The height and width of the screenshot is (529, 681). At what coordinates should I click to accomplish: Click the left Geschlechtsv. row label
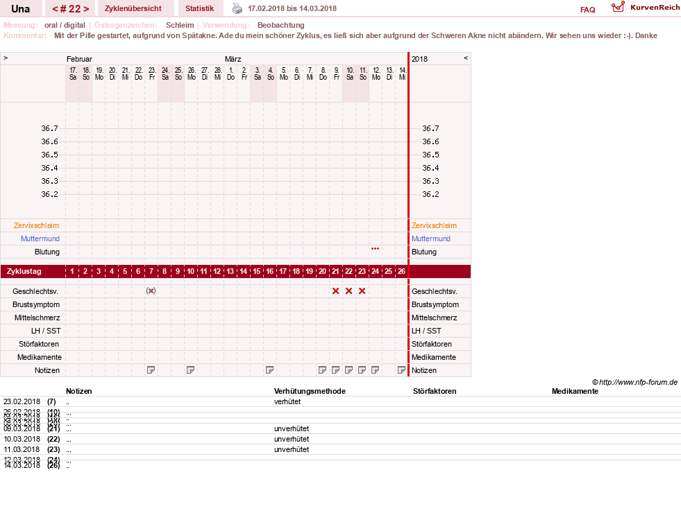(35, 291)
